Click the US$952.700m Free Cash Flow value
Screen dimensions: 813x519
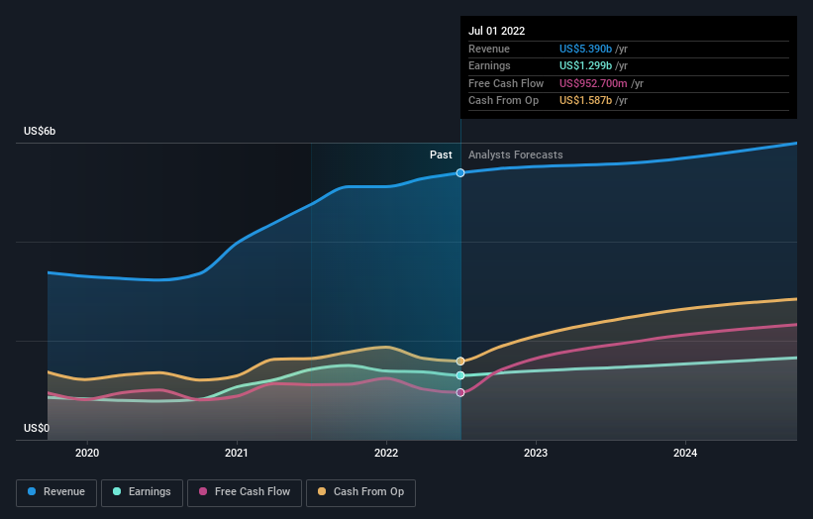pos(593,83)
